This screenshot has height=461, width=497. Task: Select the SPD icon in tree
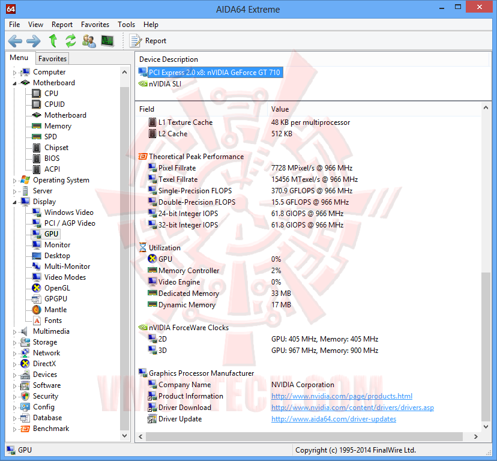pyautogui.click(x=37, y=137)
